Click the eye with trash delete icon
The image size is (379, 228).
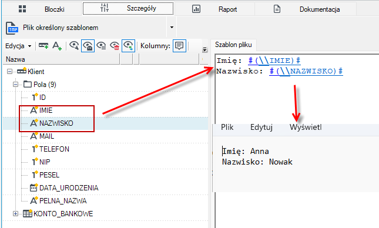click(x=115, y=46)
